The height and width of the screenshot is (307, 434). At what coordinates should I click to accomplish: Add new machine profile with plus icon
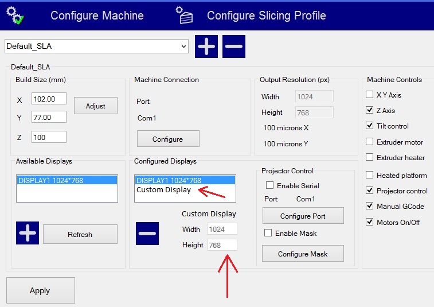pos(206,46)
